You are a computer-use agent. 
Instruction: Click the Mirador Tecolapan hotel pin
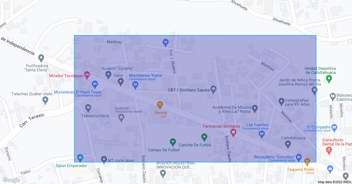click(87, 75)
